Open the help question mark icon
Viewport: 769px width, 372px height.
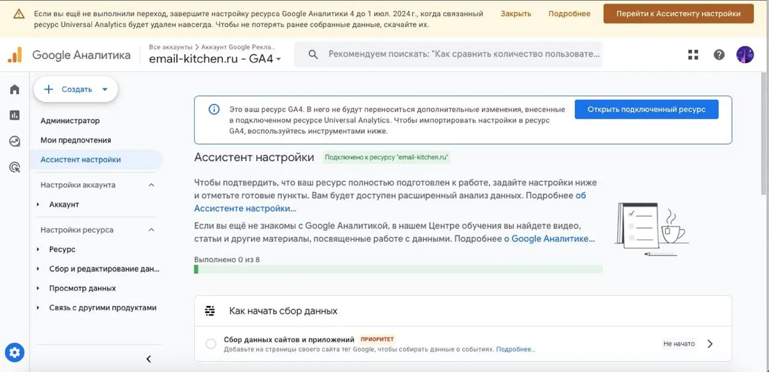(719, 55)
